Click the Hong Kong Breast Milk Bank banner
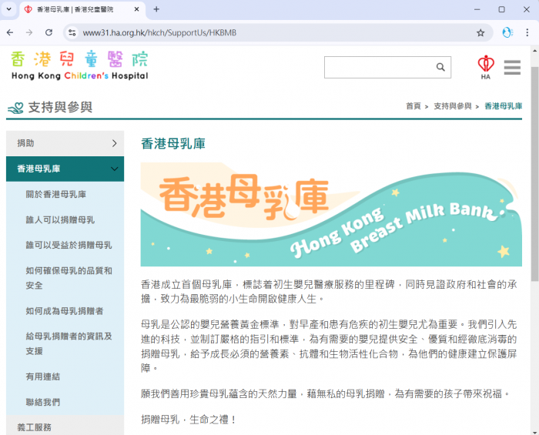The height and width of the screenshot is (435, 539). [x=331, y=214]
